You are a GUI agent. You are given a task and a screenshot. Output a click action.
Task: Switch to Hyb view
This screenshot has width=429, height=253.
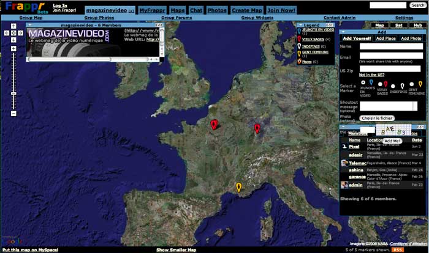tap(418, 25)
